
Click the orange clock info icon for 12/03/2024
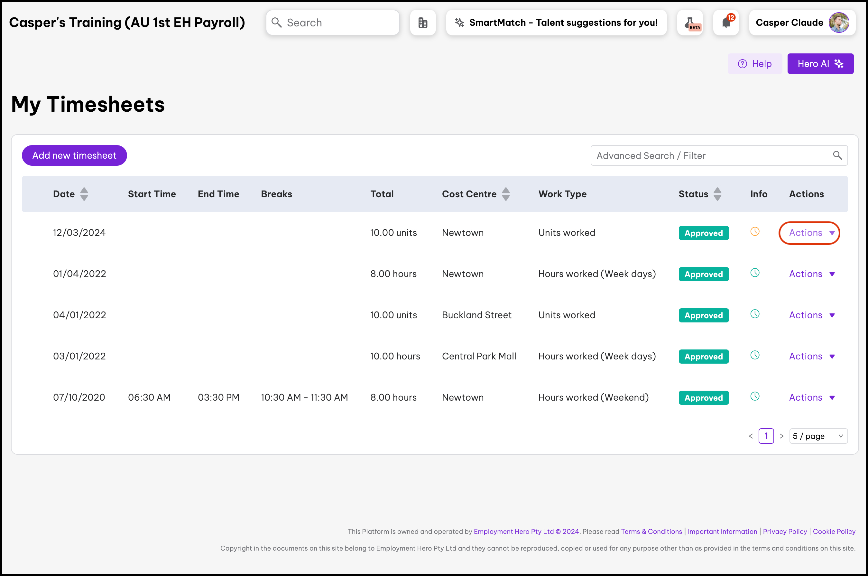[754, 231]
